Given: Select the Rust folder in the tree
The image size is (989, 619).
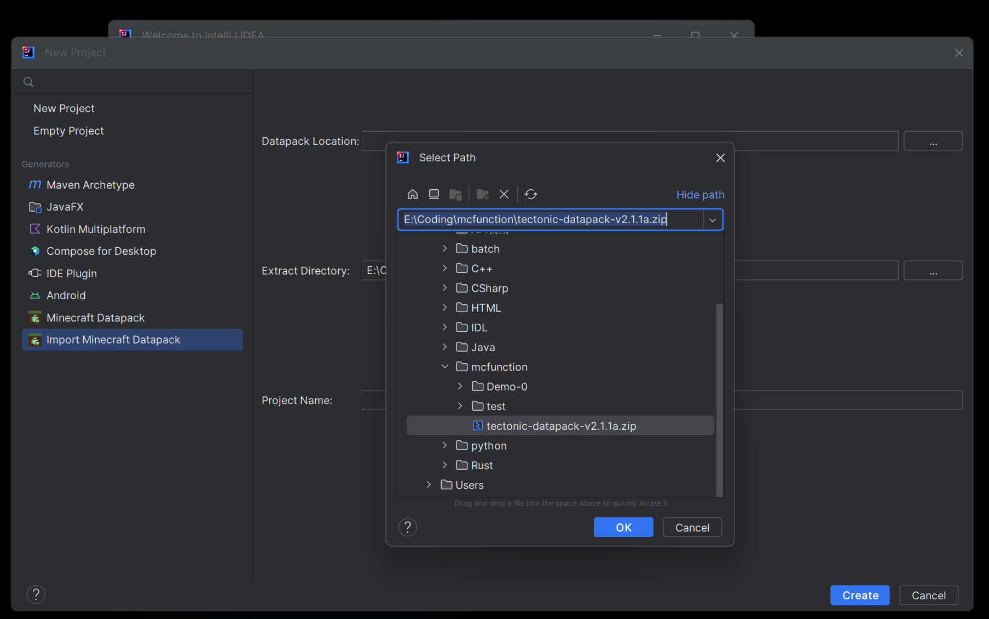Looking at the screenshot, I should 560,465.
